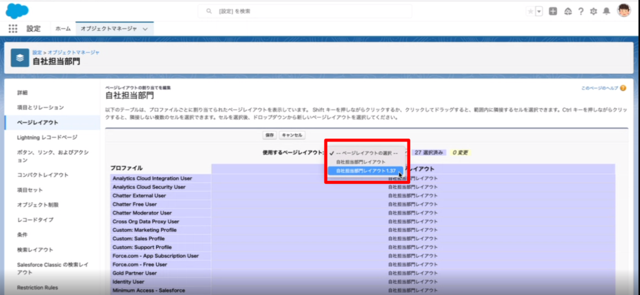Viewport: 640px width, 295px height.
Task: Open the Trailhead guidance cloud icon
Action: tap(567, 11)
